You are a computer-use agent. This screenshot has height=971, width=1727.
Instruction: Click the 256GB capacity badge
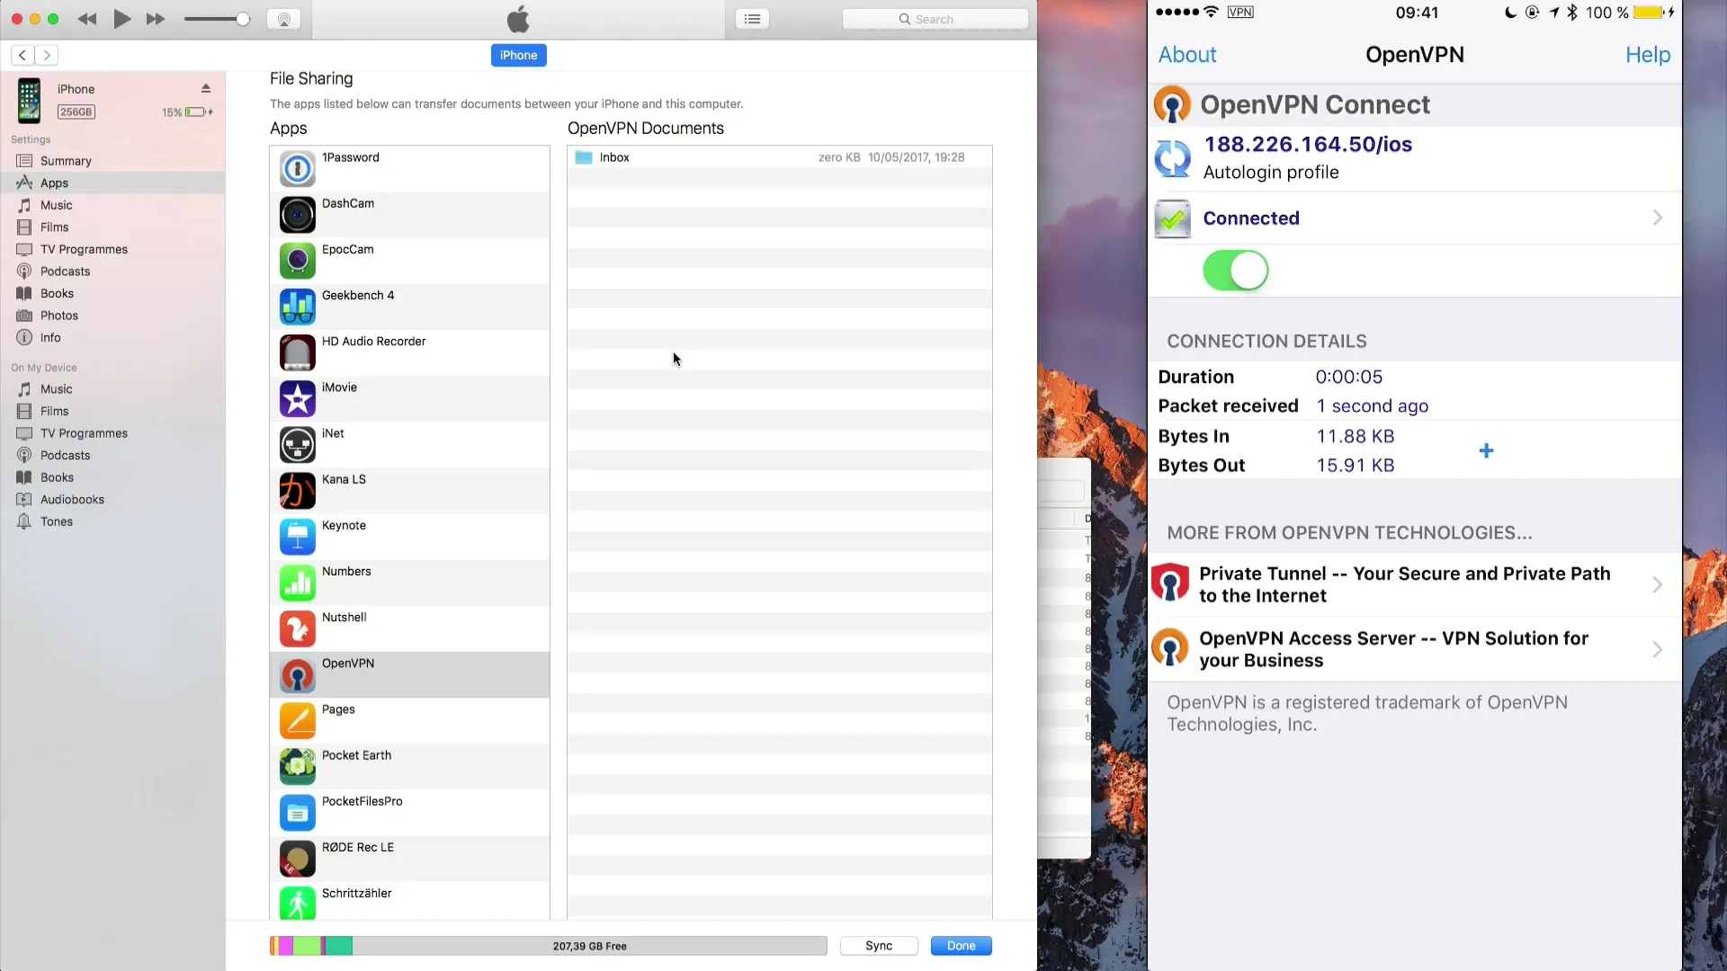76,112
